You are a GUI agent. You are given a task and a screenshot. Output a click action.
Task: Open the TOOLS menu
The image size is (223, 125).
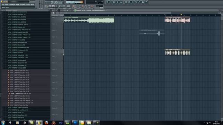28,5
